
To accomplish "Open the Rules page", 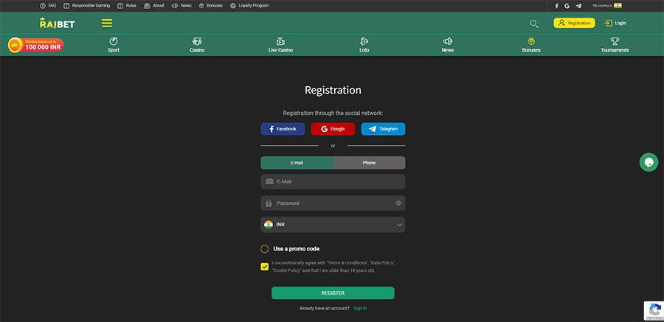I will tap(127, 6).
